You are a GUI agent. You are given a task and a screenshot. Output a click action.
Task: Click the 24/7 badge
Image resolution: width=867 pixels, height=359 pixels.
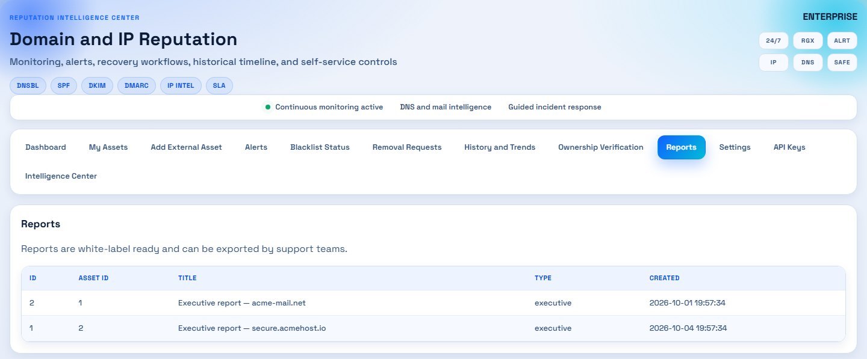(774, 40)
